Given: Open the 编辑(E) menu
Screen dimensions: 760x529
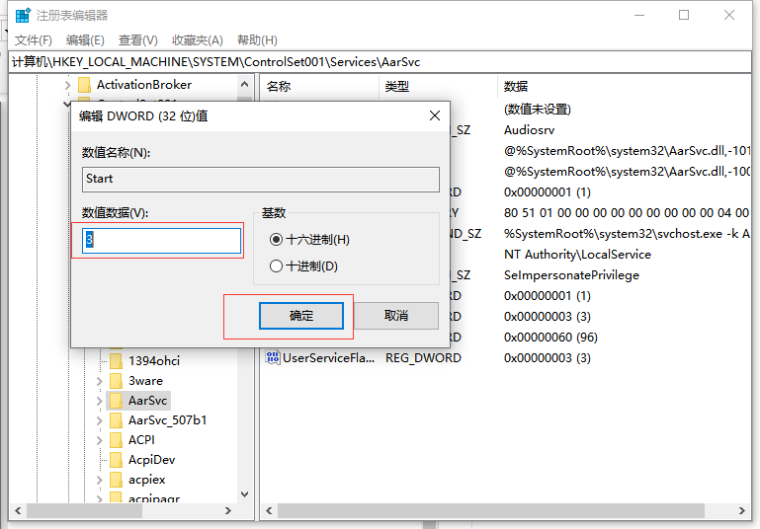Looking at the screenshot, I should 85,40.
